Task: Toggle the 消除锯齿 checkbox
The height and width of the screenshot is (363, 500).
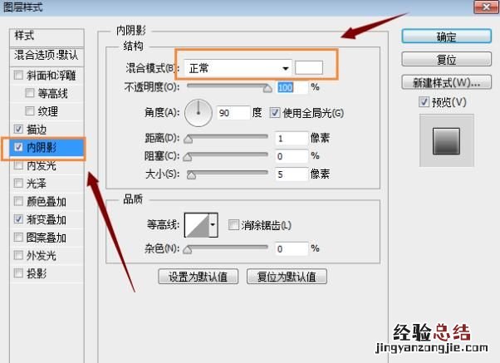Action: (x=233, y=225)
